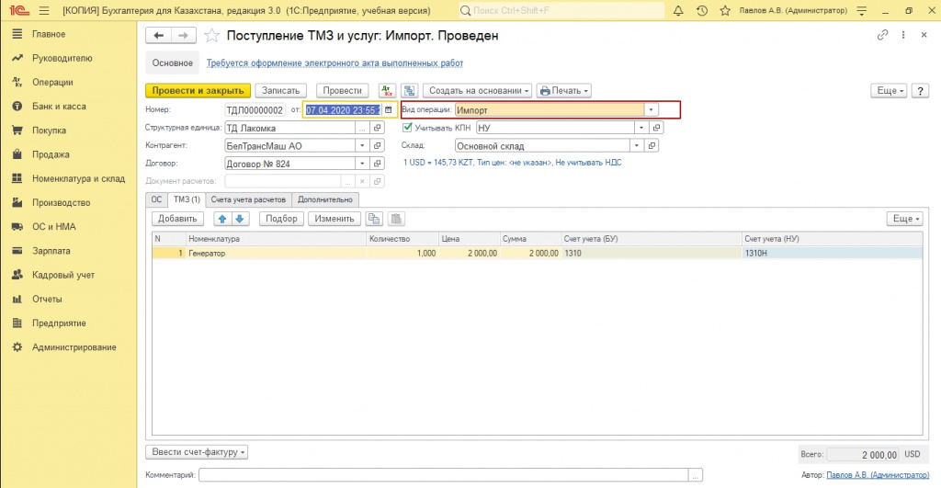
Task: Expand Склад dropdown arrow
Action: click(637, 146)
